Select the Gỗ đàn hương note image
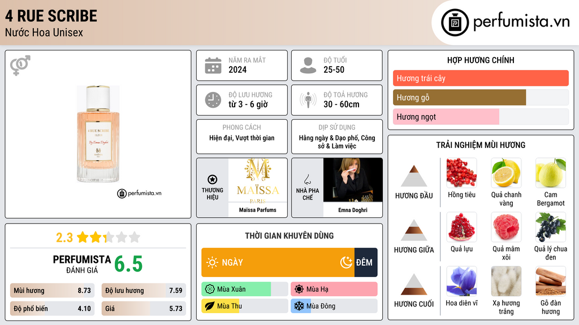 pos(551,281)
